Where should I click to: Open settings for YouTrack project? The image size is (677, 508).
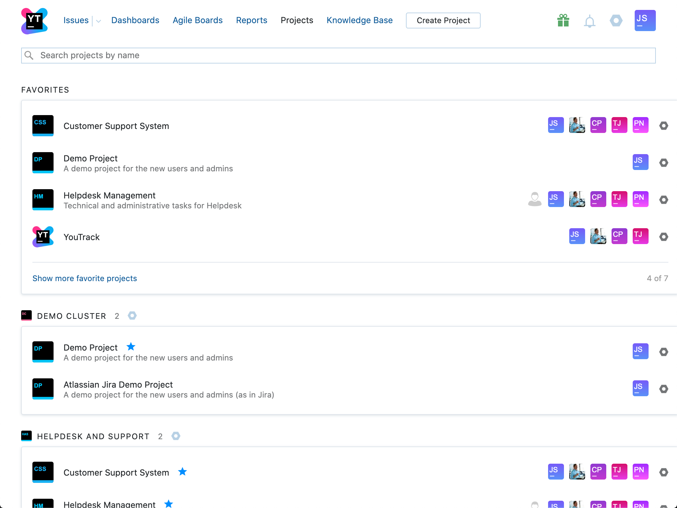663,237
